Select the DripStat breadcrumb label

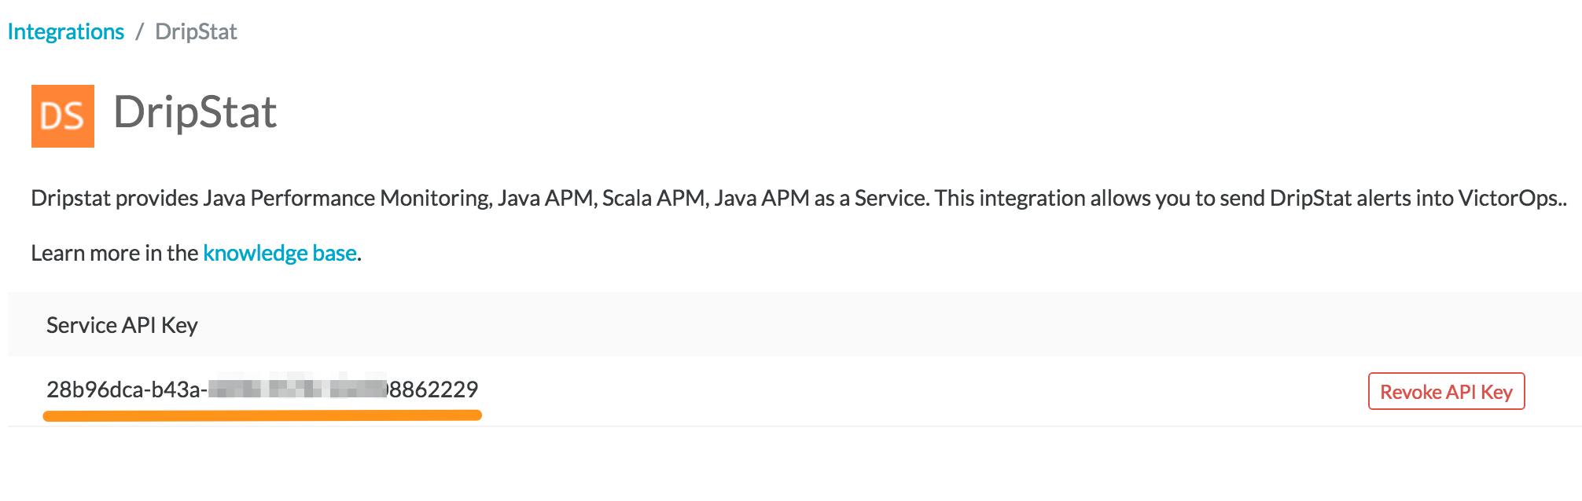(196, 31)
